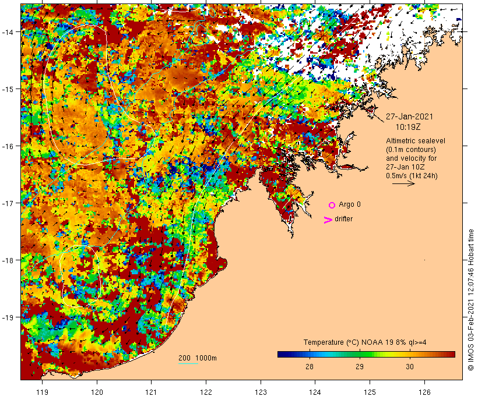Click the magenta Argo circle marker
Image resolution: width=478 pixels, height=396 pixels.
pos(332,205)
